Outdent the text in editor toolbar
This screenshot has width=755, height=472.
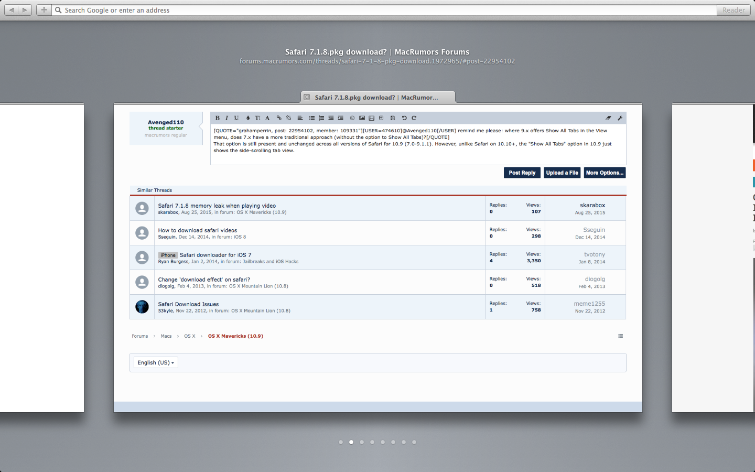click(x=331, y=118)
